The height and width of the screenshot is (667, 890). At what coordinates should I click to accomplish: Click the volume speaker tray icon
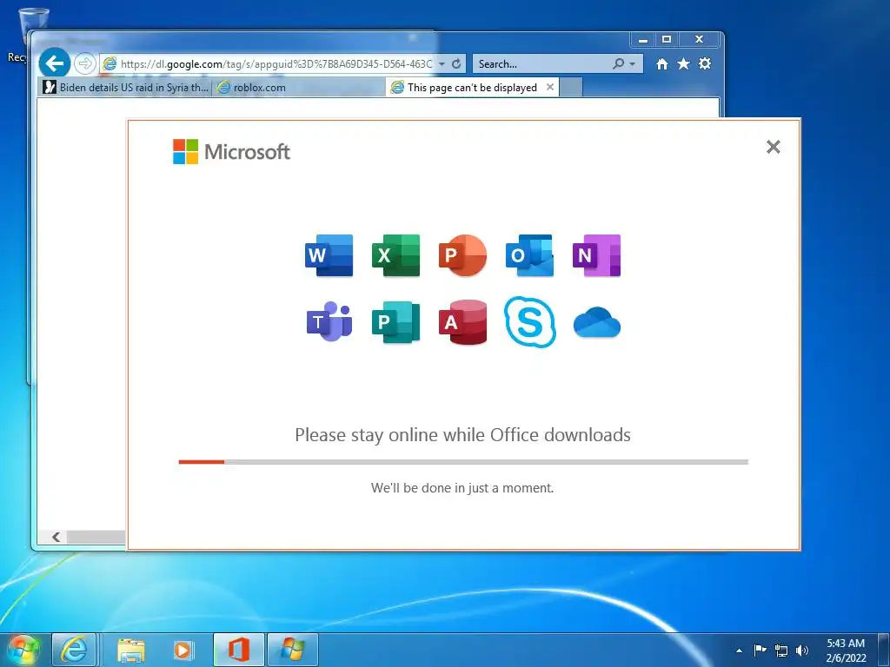tap(802, 650)
